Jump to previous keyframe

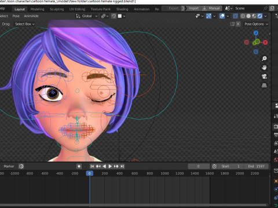98,166
